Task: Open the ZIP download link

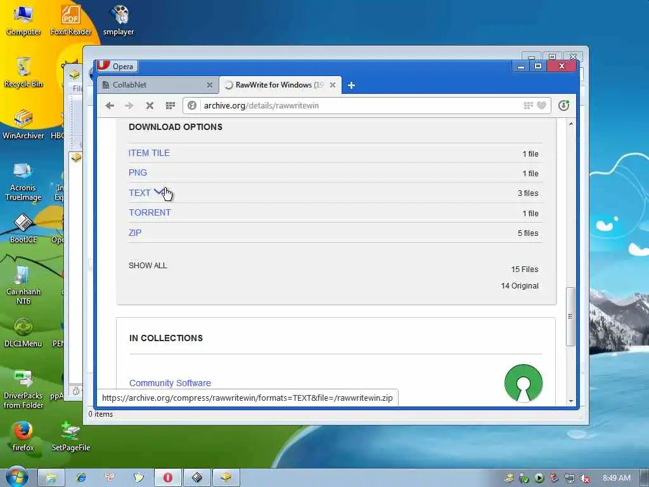Action: 135,233
